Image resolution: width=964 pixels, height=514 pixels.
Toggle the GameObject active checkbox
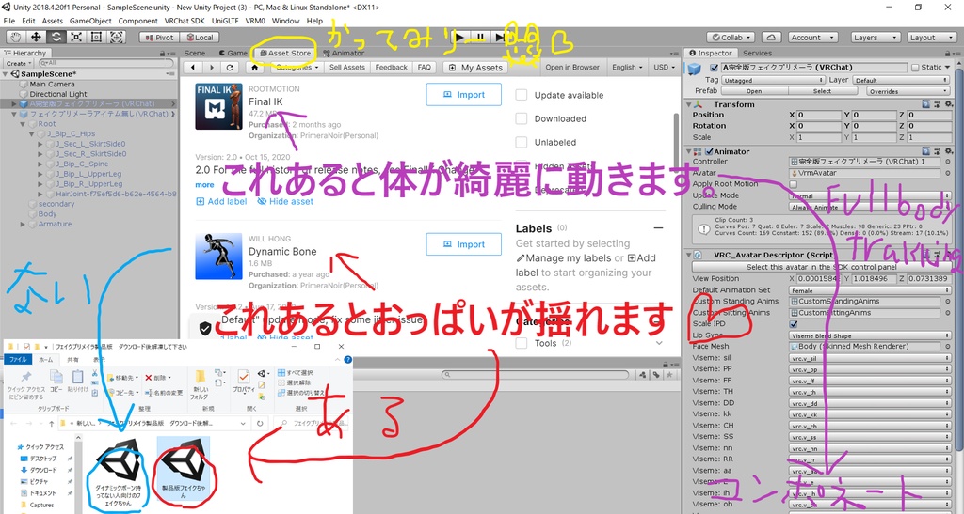pos(714,68)
